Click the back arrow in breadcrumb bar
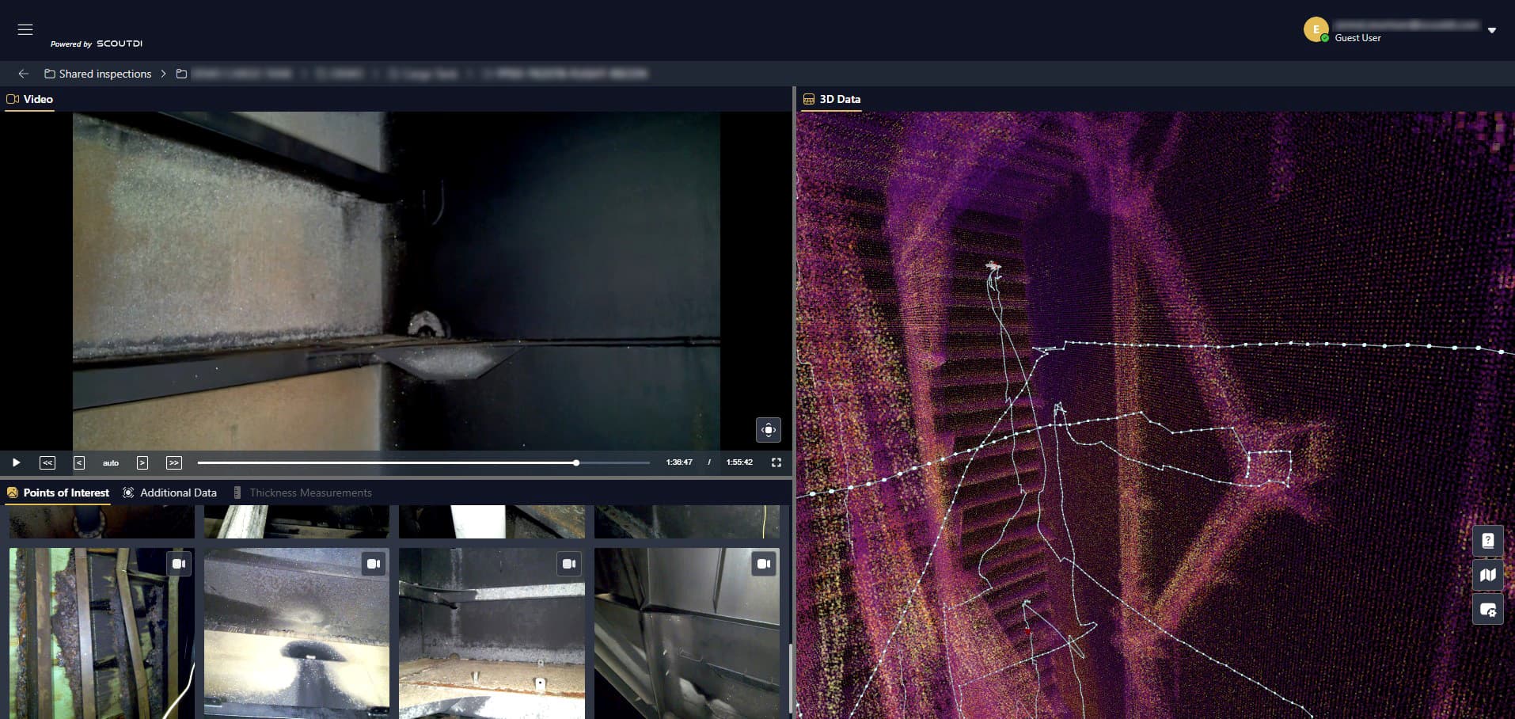 24,74
